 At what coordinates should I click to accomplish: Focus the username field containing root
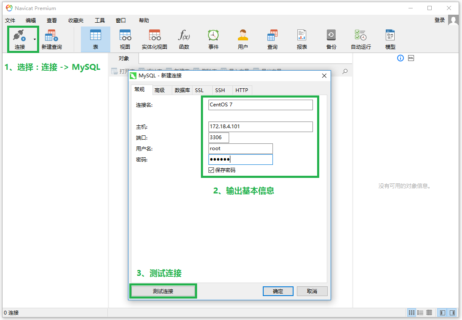click(240, 148)
